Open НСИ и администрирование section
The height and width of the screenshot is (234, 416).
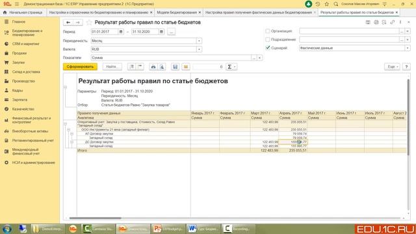pyautogui.click(x=30, y=162)
